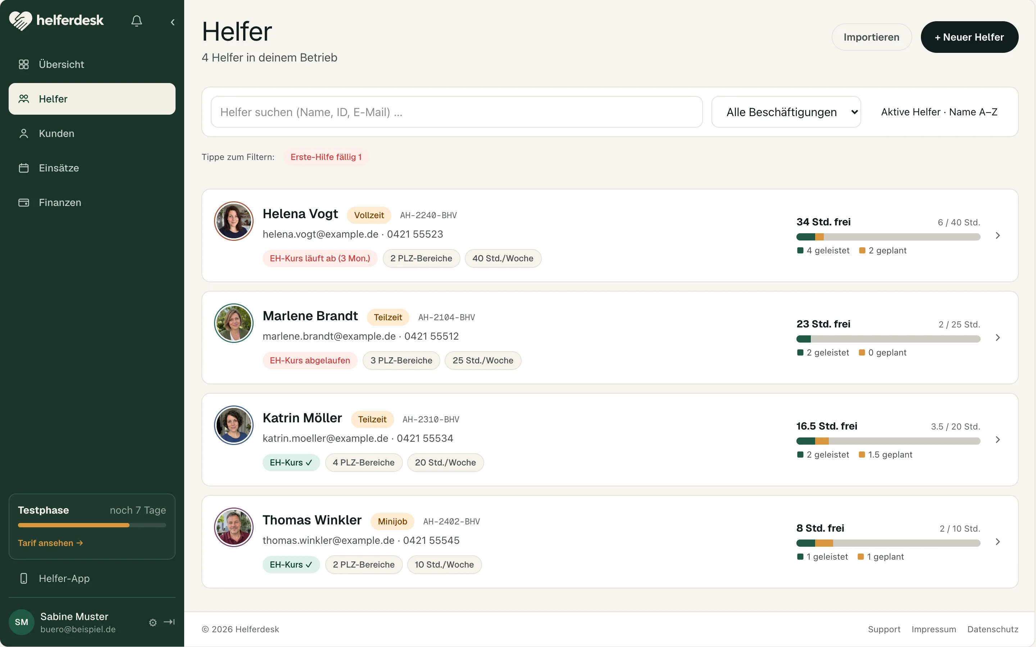Open the Datenschutz footer link
The width and height of the screenshot is (1036, 647).
pos(993,629)
